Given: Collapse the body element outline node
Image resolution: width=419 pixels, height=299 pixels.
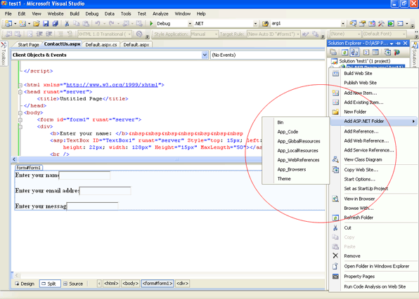Looking at the screenshot, I should [20, 113].
